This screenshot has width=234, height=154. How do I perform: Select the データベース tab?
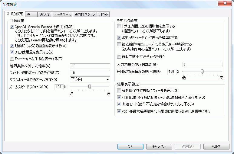63,14
